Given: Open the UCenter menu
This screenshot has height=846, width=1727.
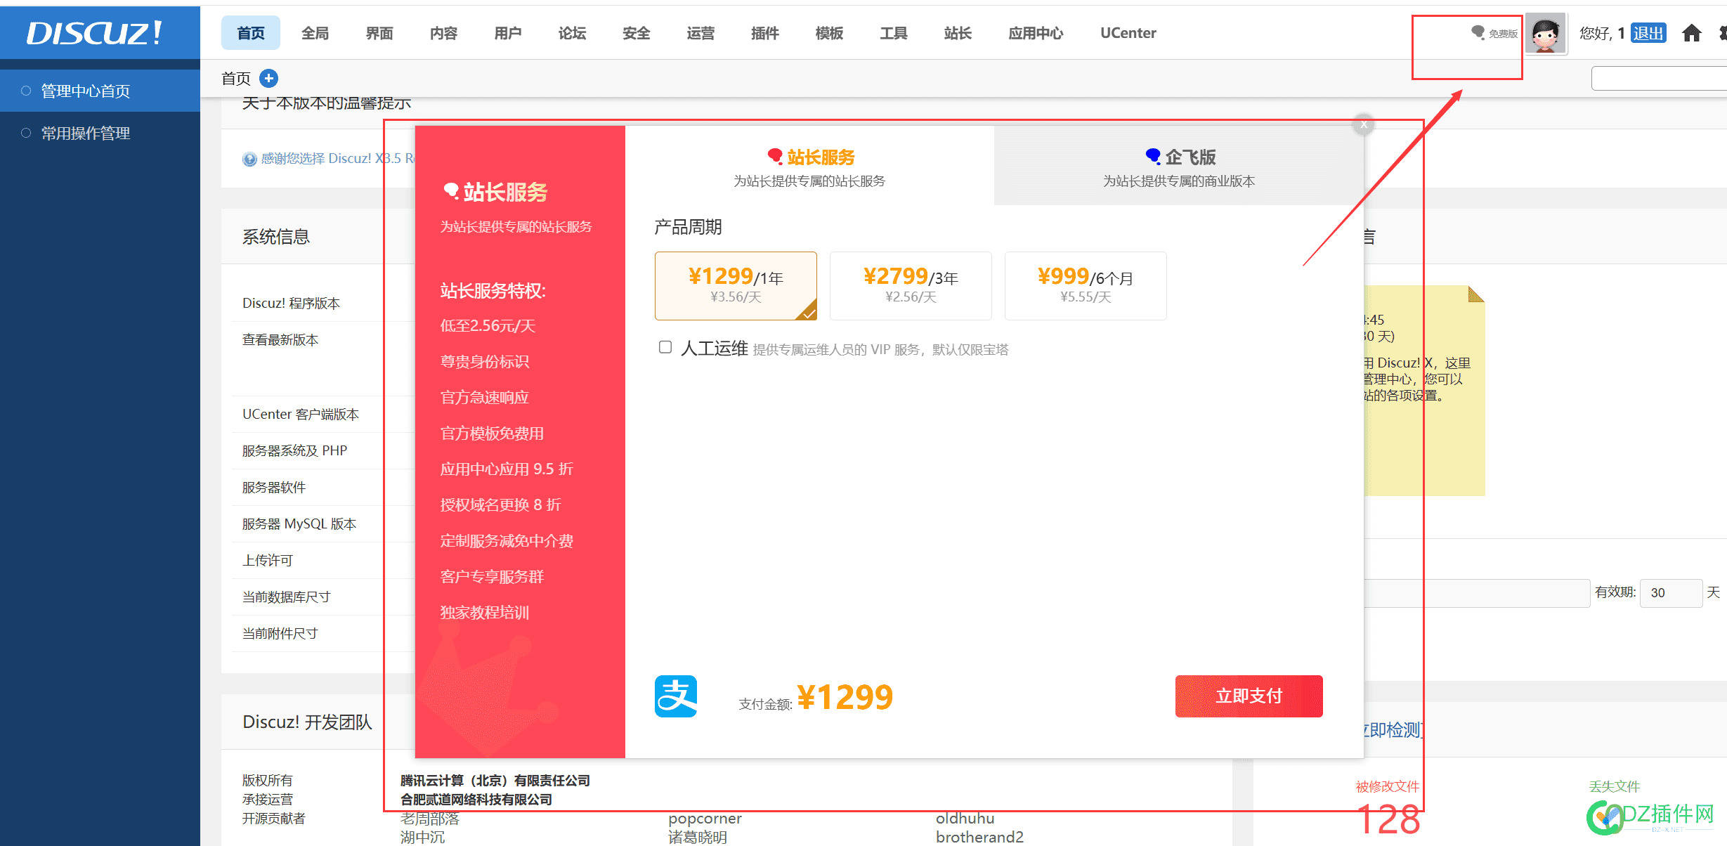Looking at the screenshot, I should 1128,33.
